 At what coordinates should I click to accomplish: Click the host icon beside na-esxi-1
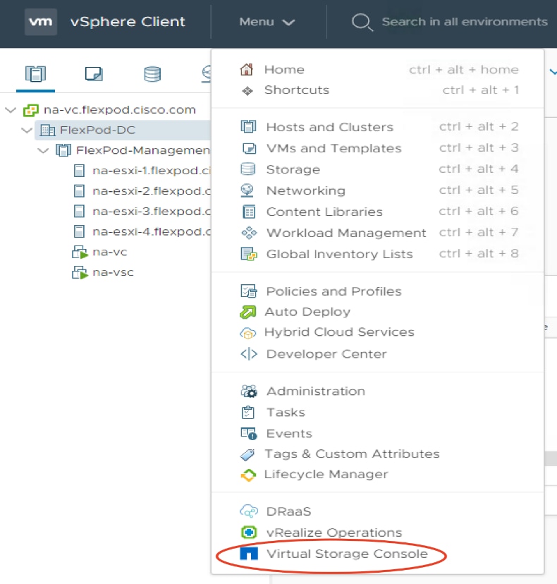pyautogui.click(x=79, y=171)
